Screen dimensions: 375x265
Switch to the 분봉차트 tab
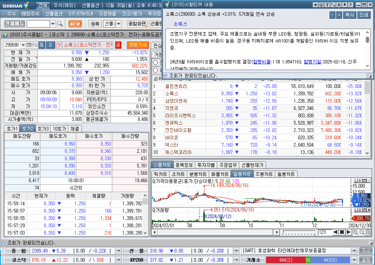click(198, 174)
